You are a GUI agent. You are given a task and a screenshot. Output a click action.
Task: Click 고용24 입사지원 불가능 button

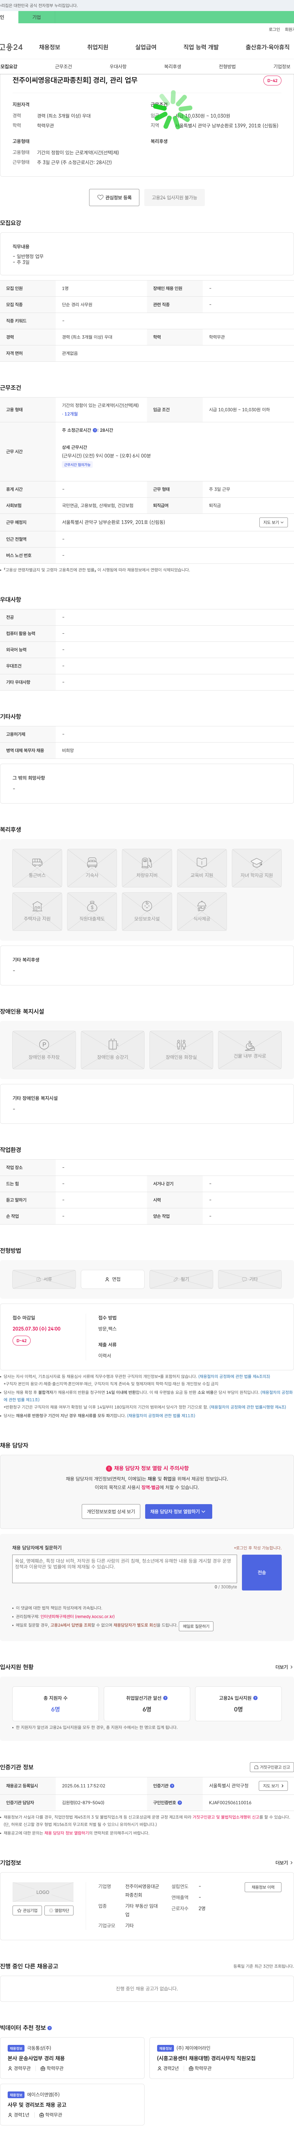click(175, 197)
